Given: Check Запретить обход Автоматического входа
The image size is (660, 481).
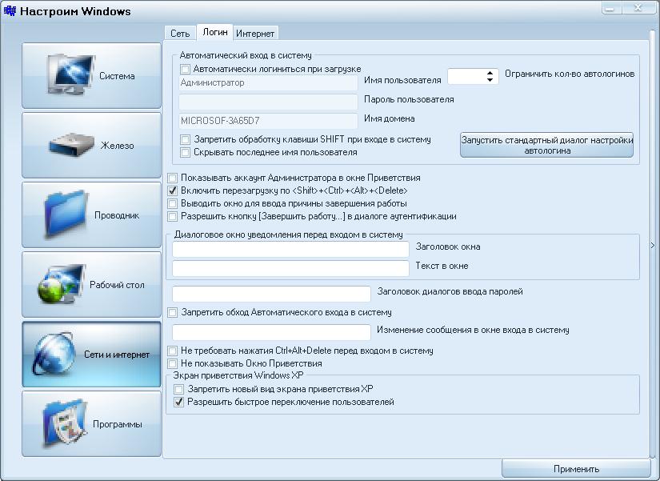Looking at the screenshot, I should [x=172, y=312].
